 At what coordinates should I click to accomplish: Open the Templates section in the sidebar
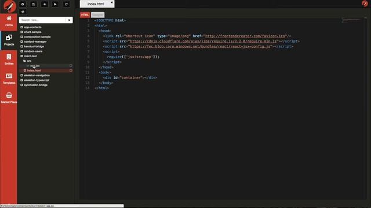point(9,79)
